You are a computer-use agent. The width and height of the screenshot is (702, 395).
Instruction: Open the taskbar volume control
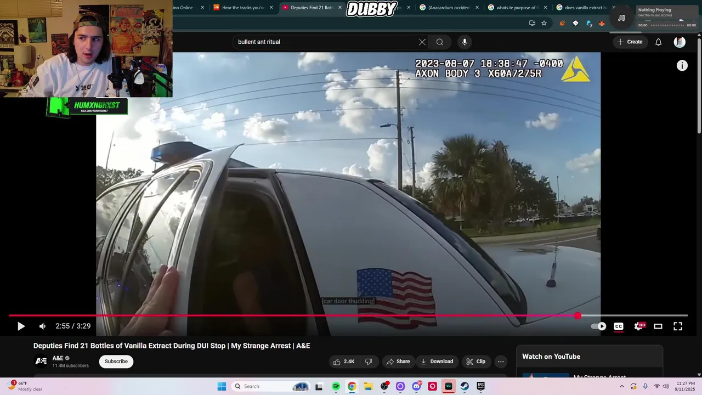(666, 386)
